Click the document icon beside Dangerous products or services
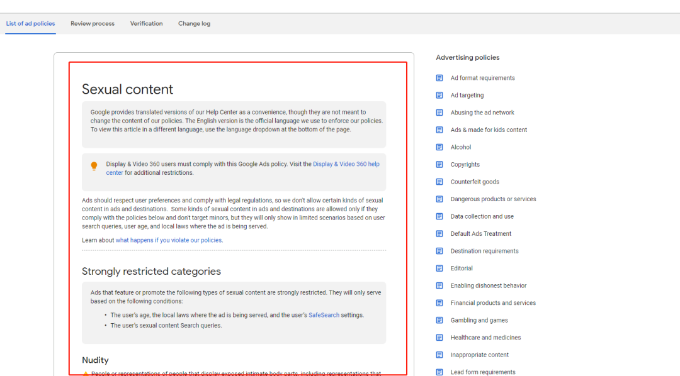The width and height of the screenshot is (680, 376). point(439,199)
